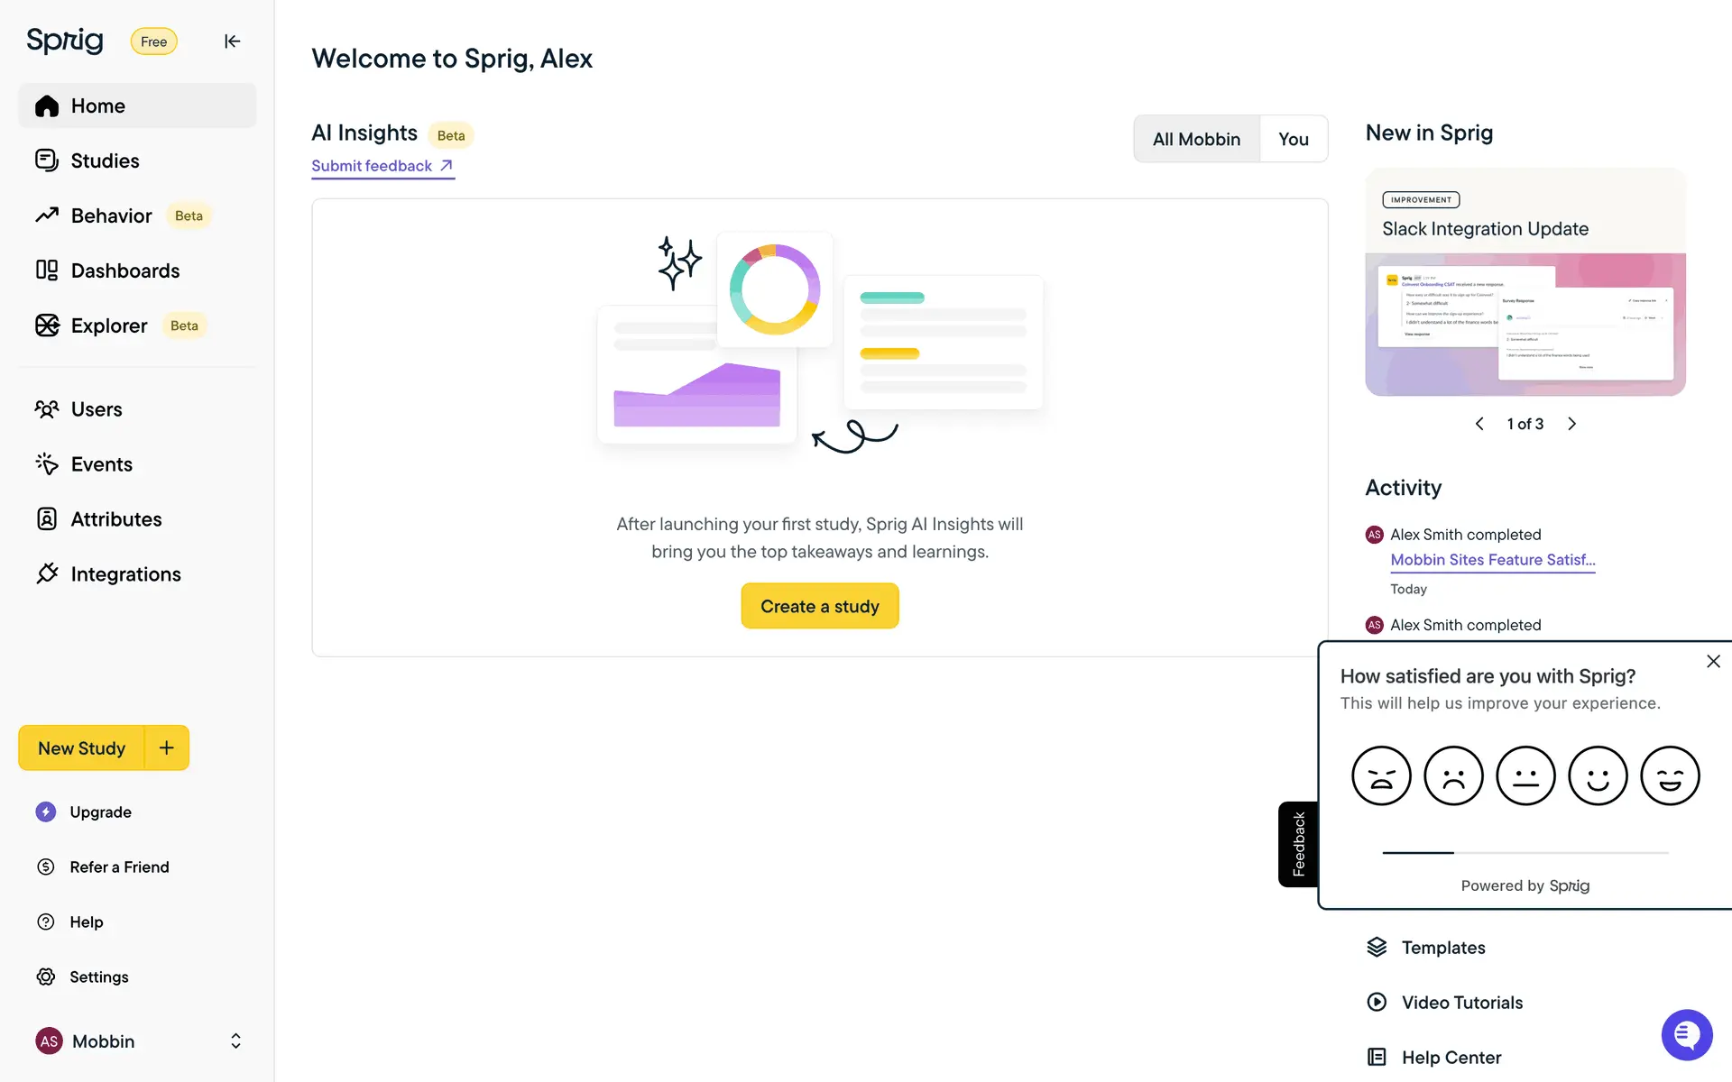
Task: Go to Dashboards via sidebar icon
Action: coord(47,270)
